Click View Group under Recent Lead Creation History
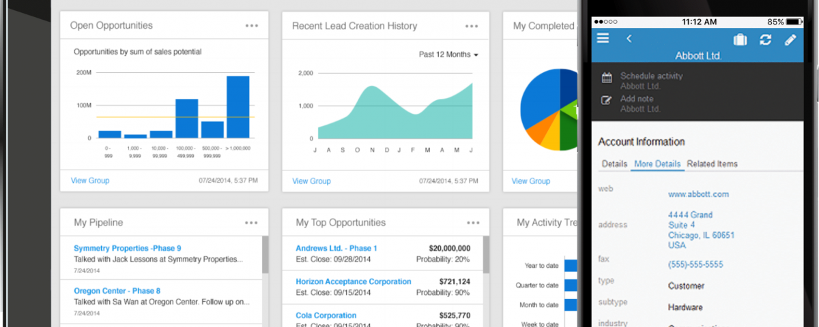Screen dimensions: 819x327 pos(311,181)
